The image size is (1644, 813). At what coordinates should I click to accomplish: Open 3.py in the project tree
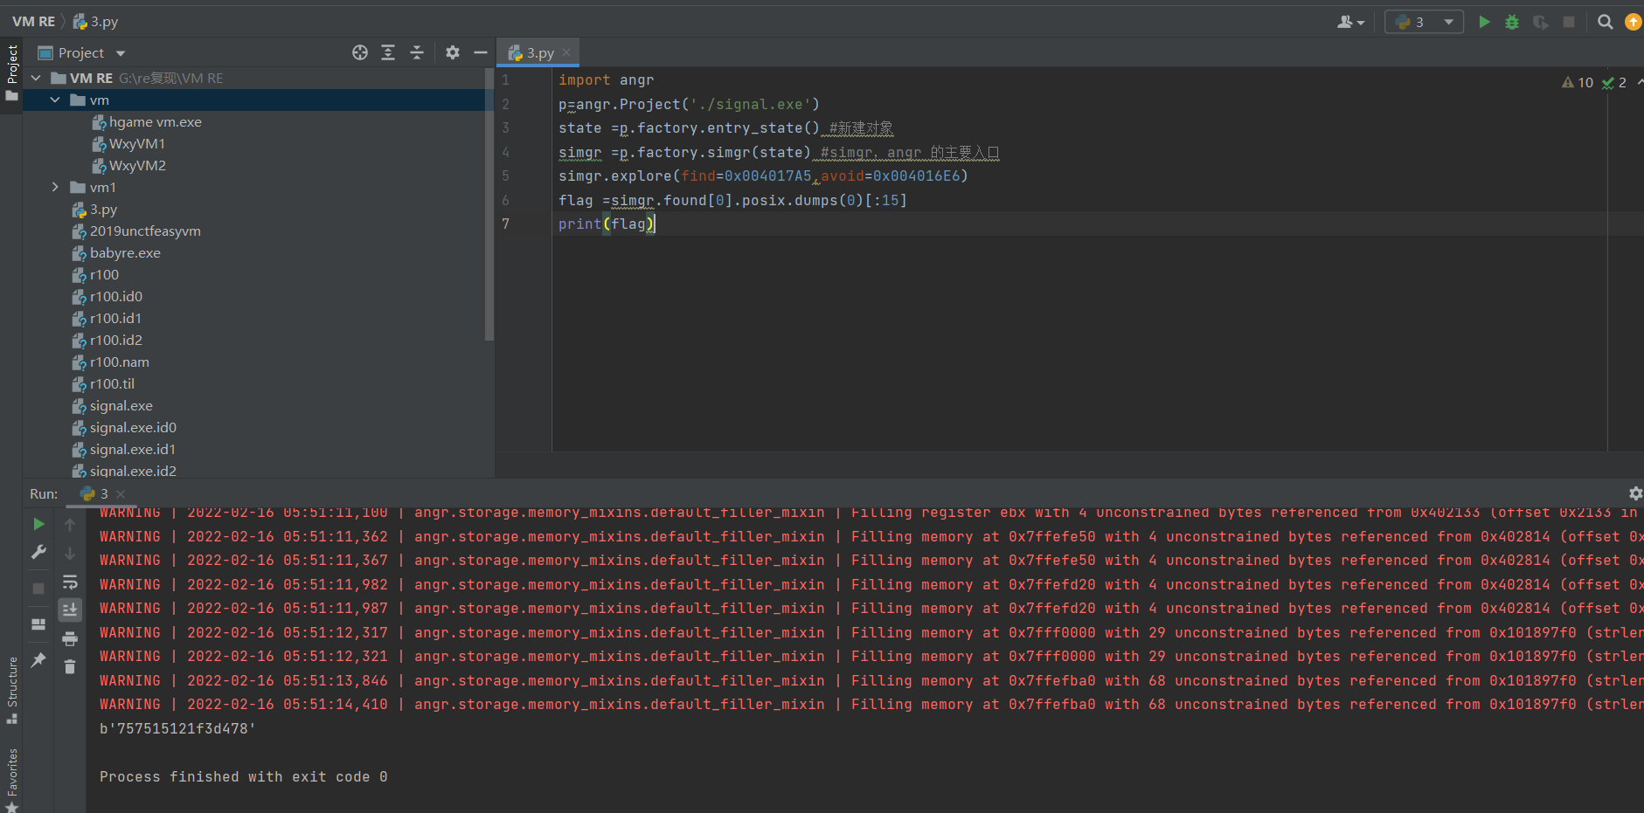[103, 210]
